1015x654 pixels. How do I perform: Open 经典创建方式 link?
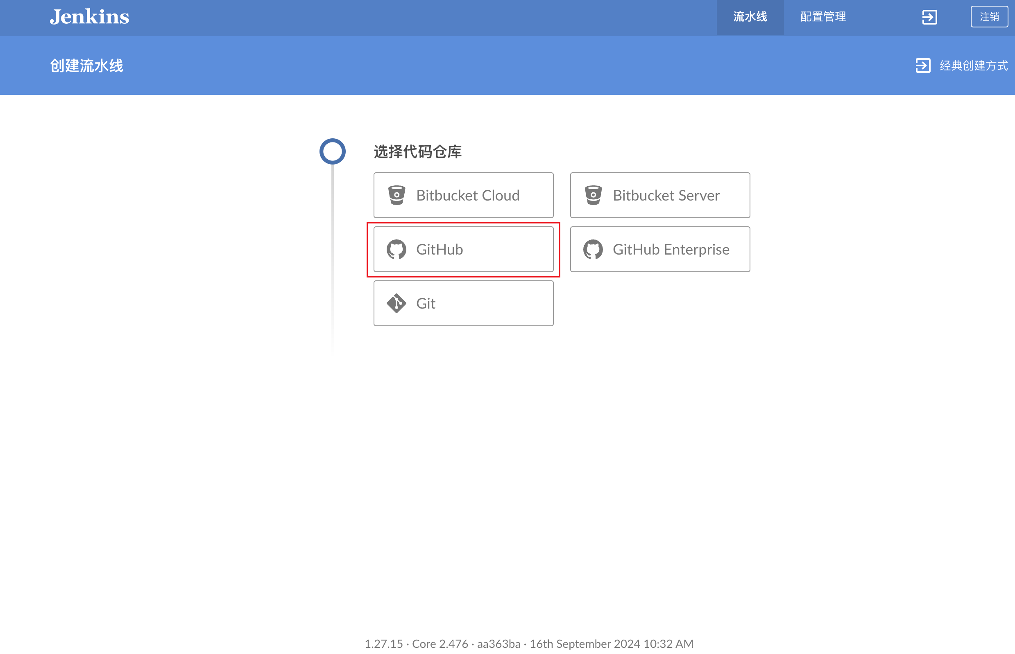click(973, 65)
